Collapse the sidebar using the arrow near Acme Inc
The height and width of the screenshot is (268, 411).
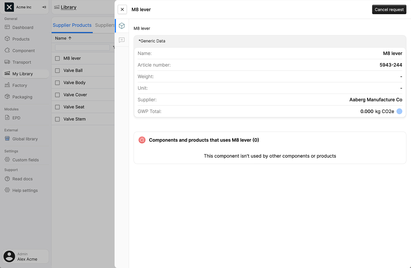(44, 7)
